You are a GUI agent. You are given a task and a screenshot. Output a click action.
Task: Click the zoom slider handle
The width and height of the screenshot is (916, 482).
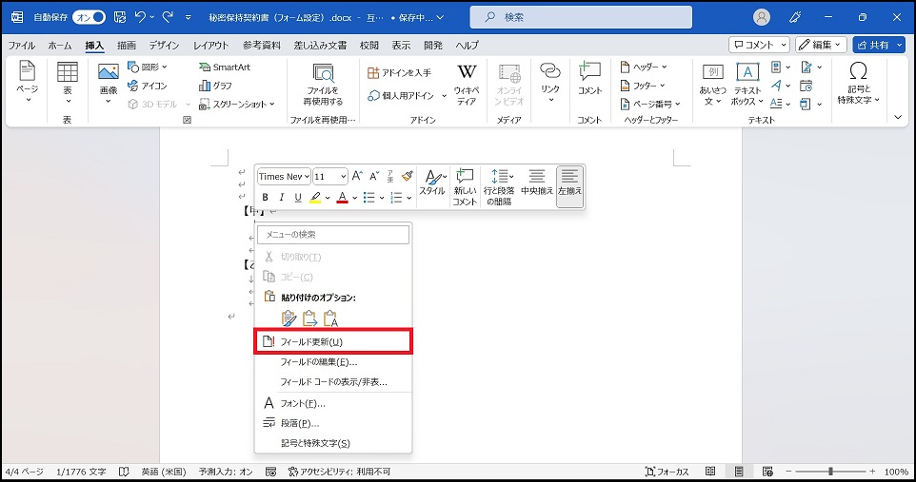pyautogui.click(x=830, y=471)
